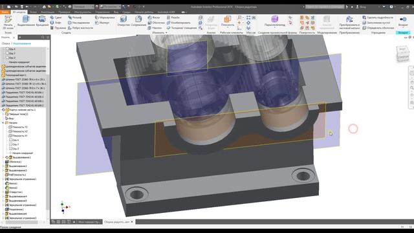The width and height of the screenshot is (414, 233).
Task: Open the material dropdown in title bar
Action: coord(83,7)
